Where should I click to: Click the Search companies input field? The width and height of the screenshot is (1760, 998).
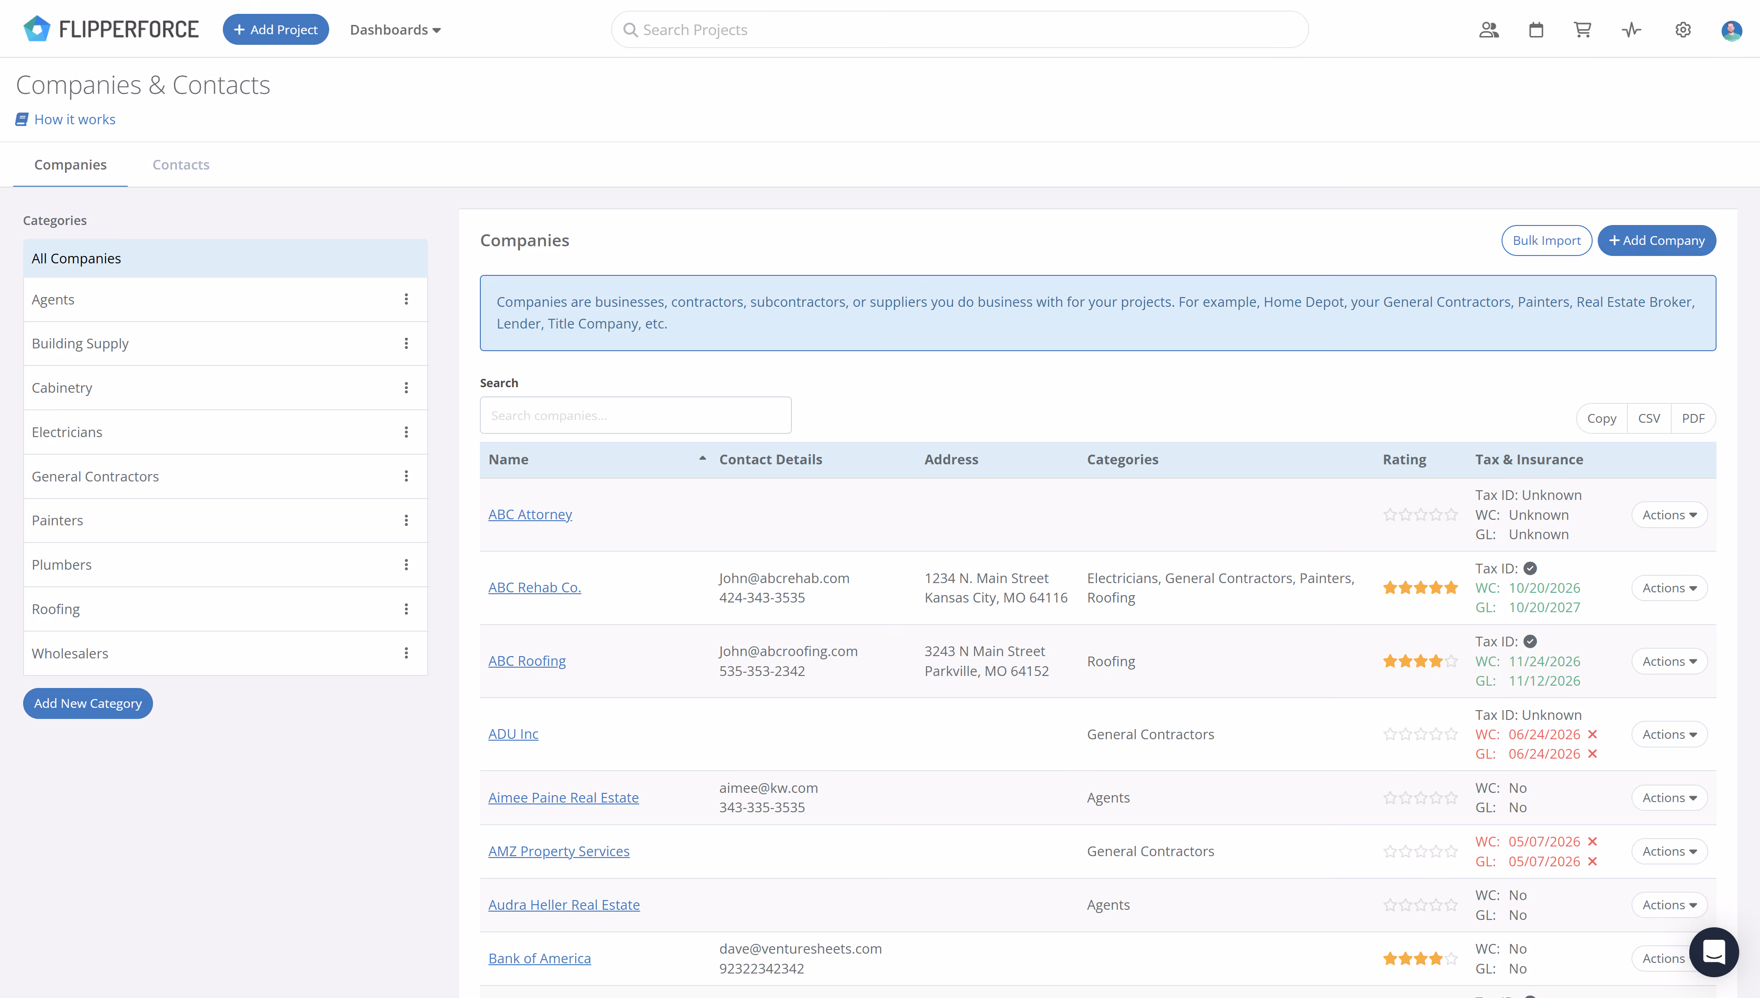[x=636, y=415]
